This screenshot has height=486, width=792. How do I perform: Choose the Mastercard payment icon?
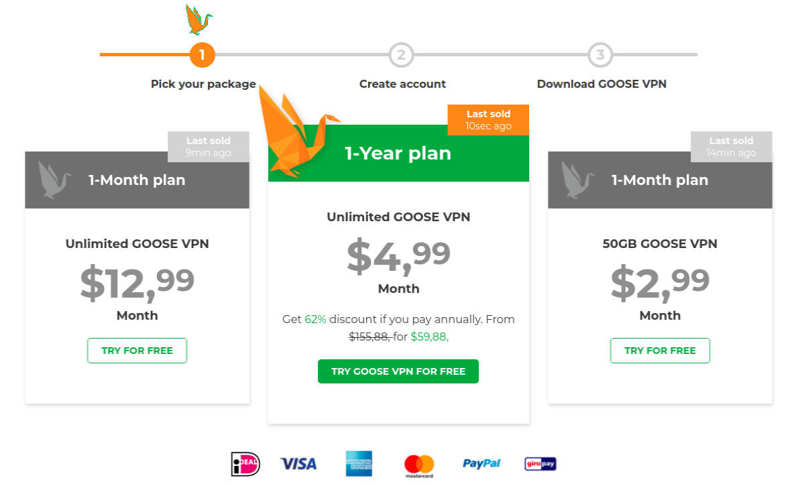point(419,465)
